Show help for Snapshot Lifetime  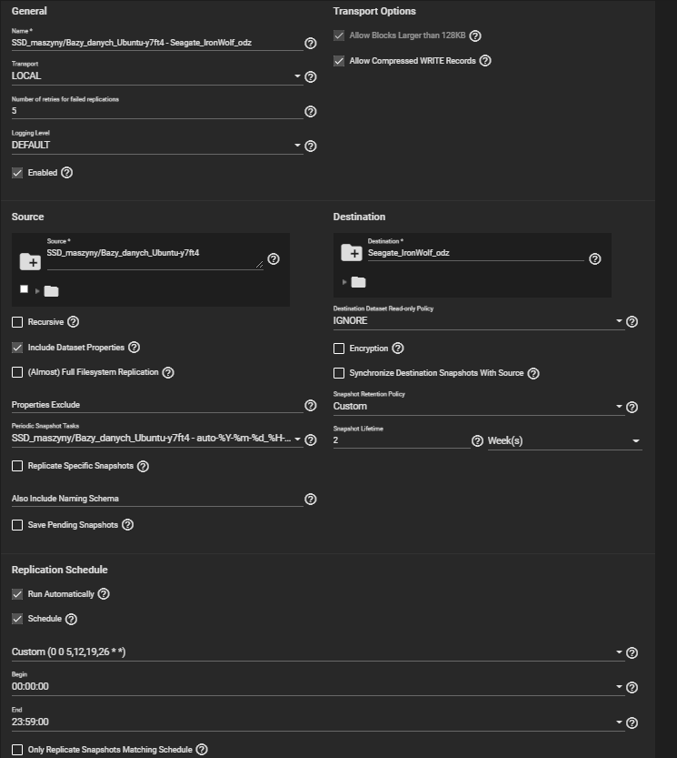[x=477, y=440]
